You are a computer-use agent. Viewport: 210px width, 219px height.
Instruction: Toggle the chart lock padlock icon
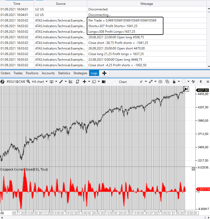[x=174, y=82]
